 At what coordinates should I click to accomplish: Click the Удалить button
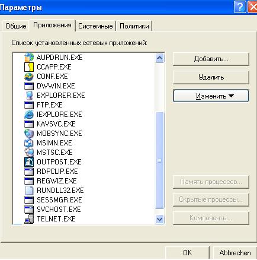click(211, 77)
